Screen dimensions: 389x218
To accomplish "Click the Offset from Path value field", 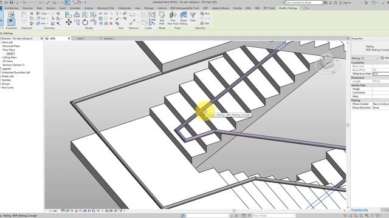I will (x=380, y=74).
